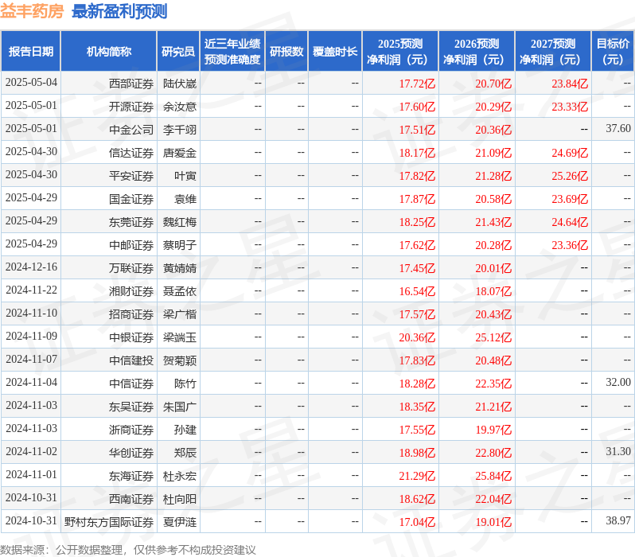Select analyst 李千翊

point(179,130)
